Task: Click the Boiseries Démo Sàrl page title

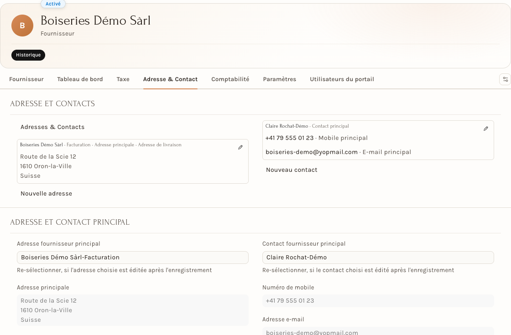Action: (x=95, y=21)
